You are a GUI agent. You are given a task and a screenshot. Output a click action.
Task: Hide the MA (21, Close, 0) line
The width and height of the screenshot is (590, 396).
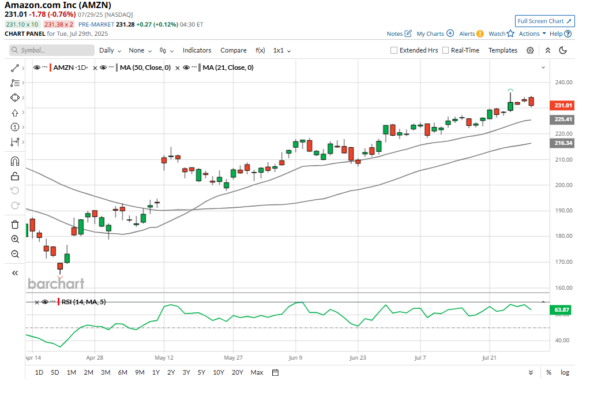[186, 68]
